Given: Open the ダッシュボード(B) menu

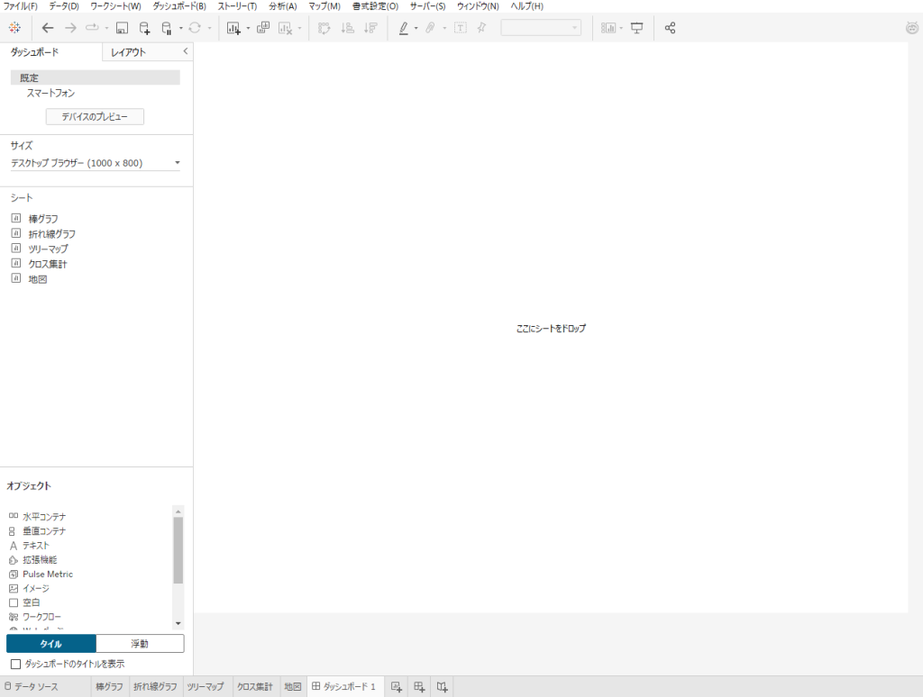Looking at the screenshot, I should point(178,6).
